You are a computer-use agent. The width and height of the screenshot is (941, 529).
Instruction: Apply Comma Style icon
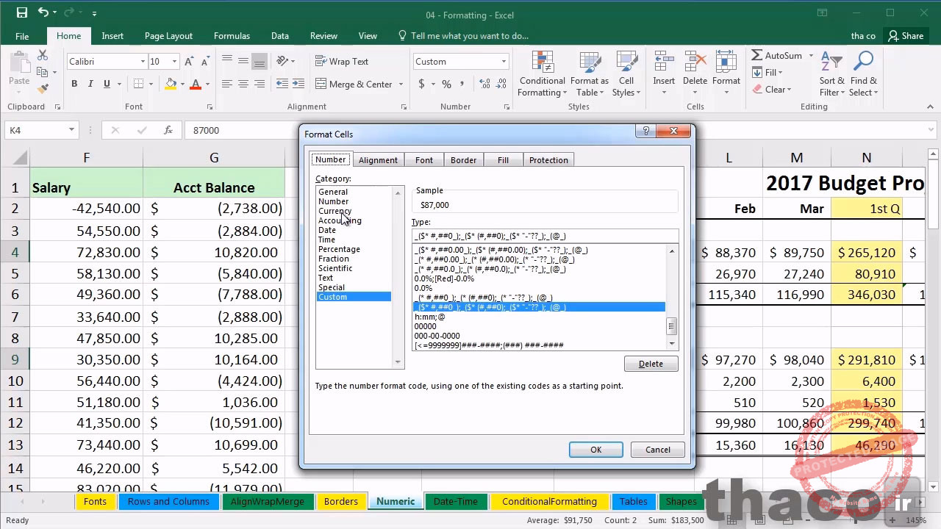pos(462,84)
